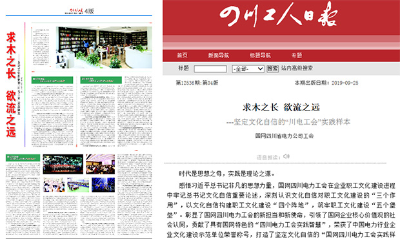Select the red vertical headline 求木之长 欲流之远

(x=11, y=84)
